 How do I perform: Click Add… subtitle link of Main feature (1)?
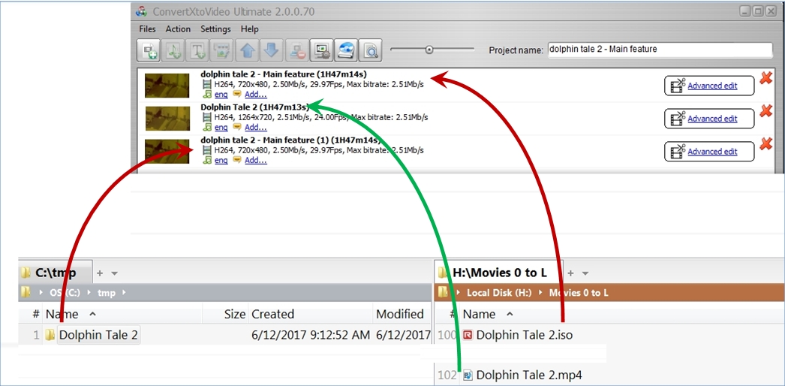pos(255,160)
